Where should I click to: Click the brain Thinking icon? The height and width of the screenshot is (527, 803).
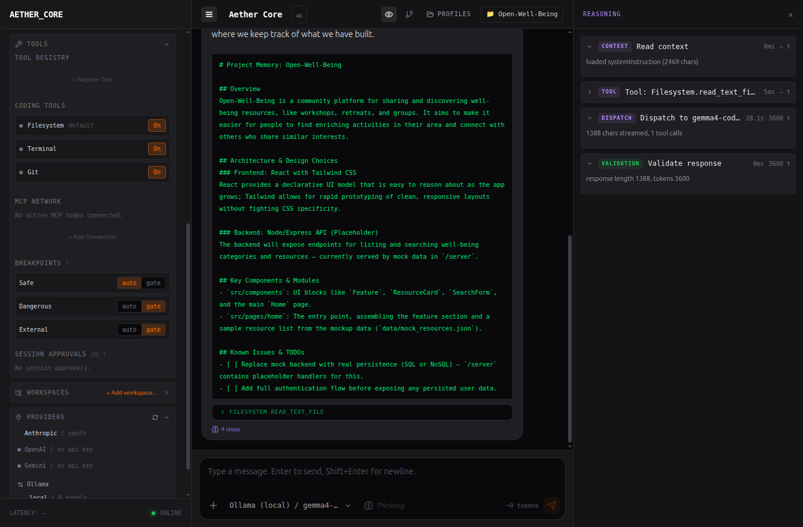(369, 505)
